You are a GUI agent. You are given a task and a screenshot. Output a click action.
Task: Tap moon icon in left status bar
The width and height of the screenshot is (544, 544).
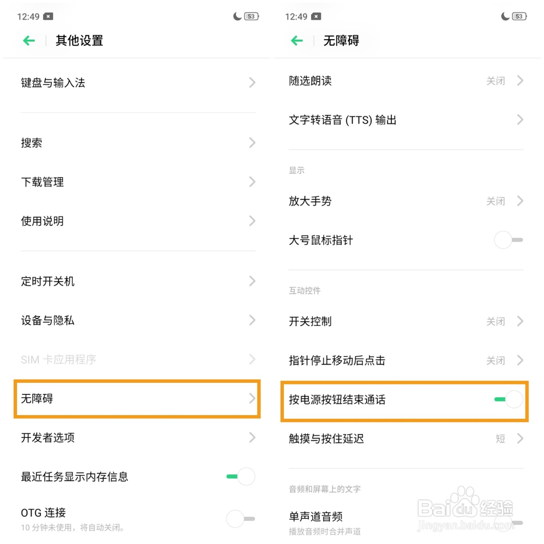pyautogui.click(x=237, y=16)
